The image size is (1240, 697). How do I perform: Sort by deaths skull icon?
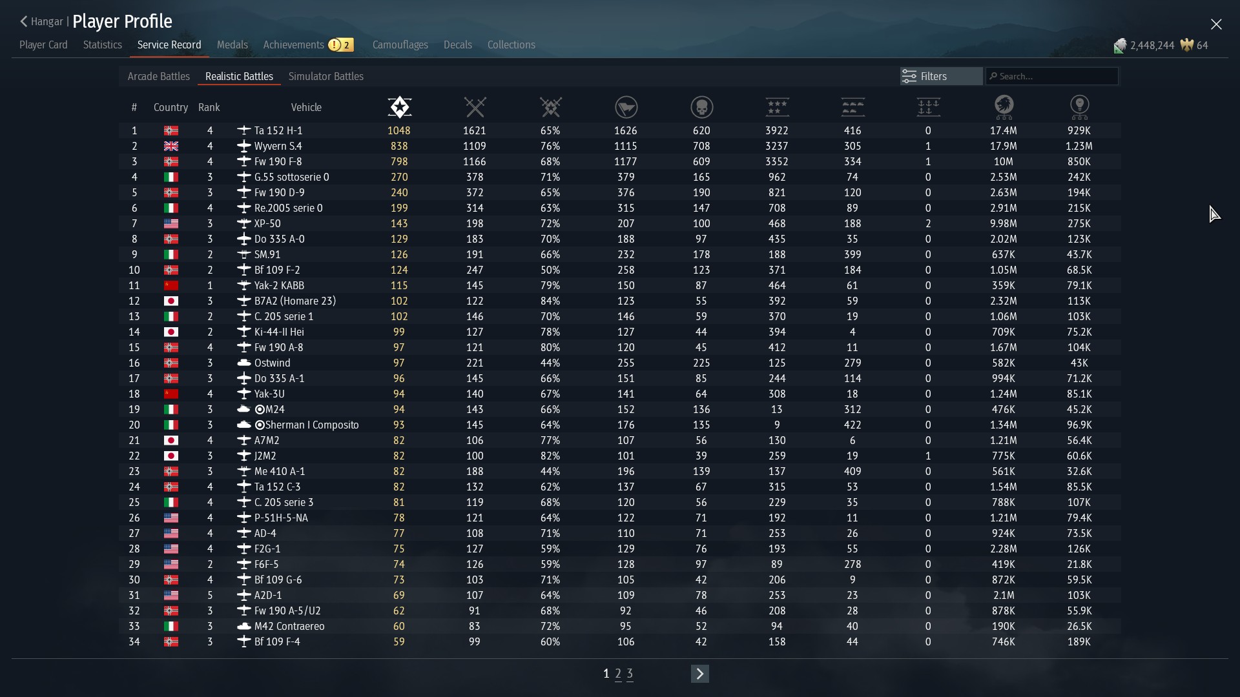pos(701,107)
